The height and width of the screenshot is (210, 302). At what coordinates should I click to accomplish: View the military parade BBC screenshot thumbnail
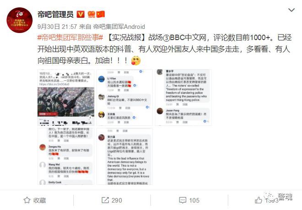coord(66,97)
